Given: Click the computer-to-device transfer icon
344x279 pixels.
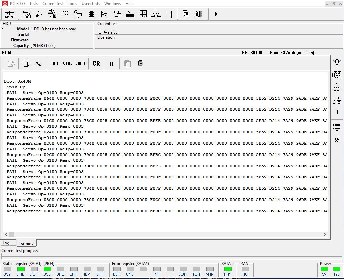Looking at the screenshot, I should 52,14.
